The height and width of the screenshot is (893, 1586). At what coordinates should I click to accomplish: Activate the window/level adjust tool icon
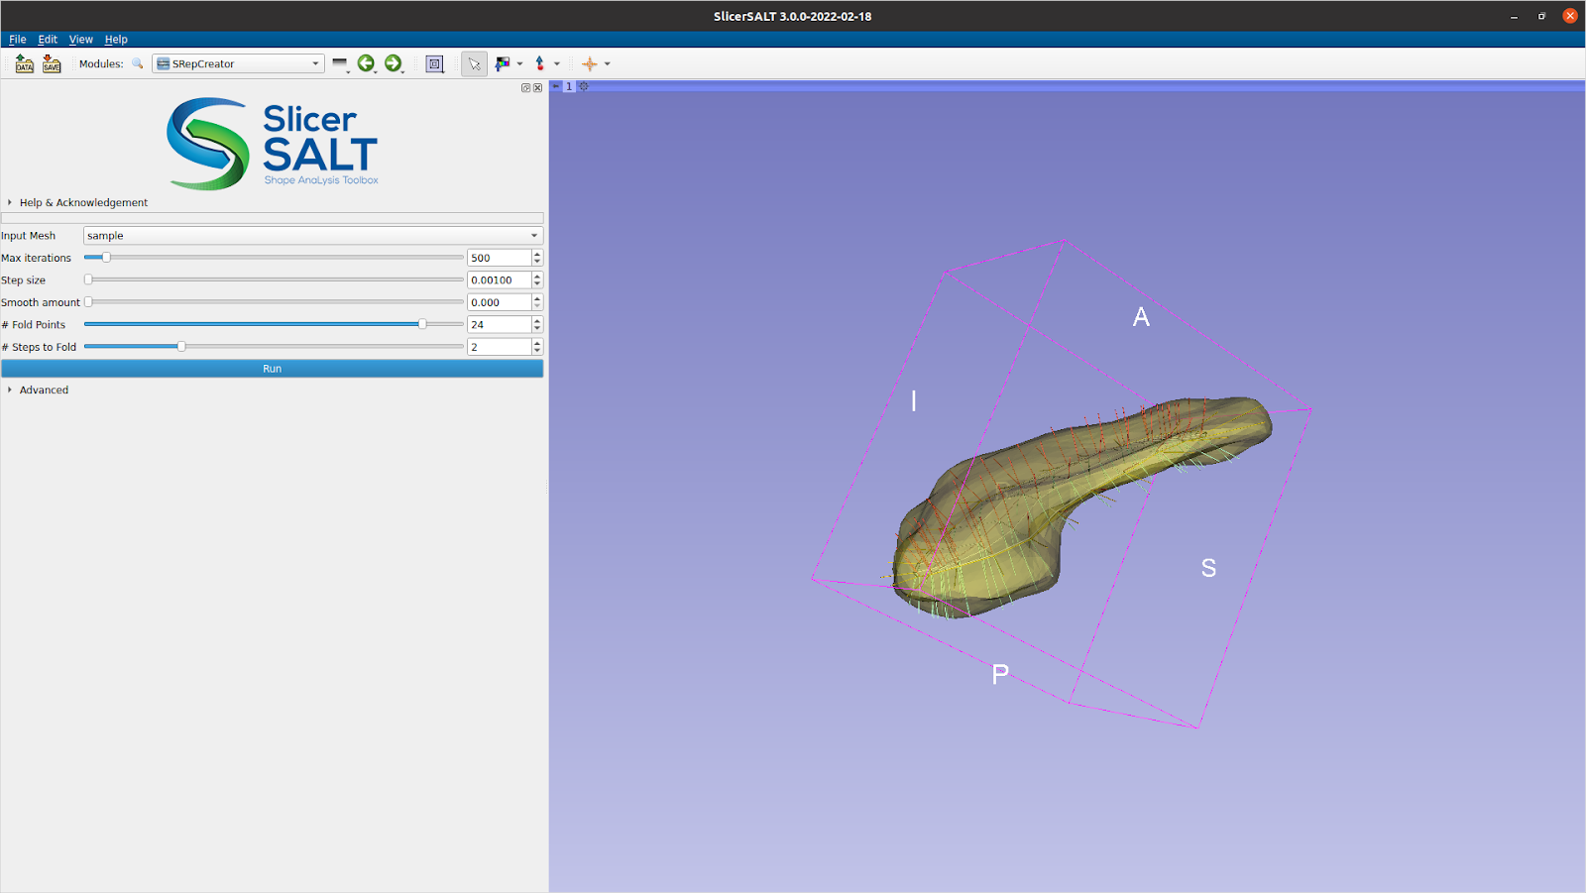pyautogui.click(x=503, y=63)
